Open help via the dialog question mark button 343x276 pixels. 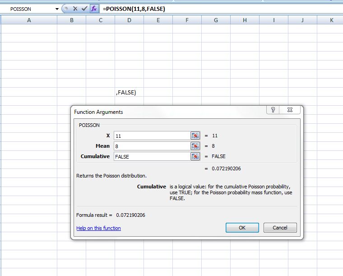pyautogui.click(x=273, y=110)
